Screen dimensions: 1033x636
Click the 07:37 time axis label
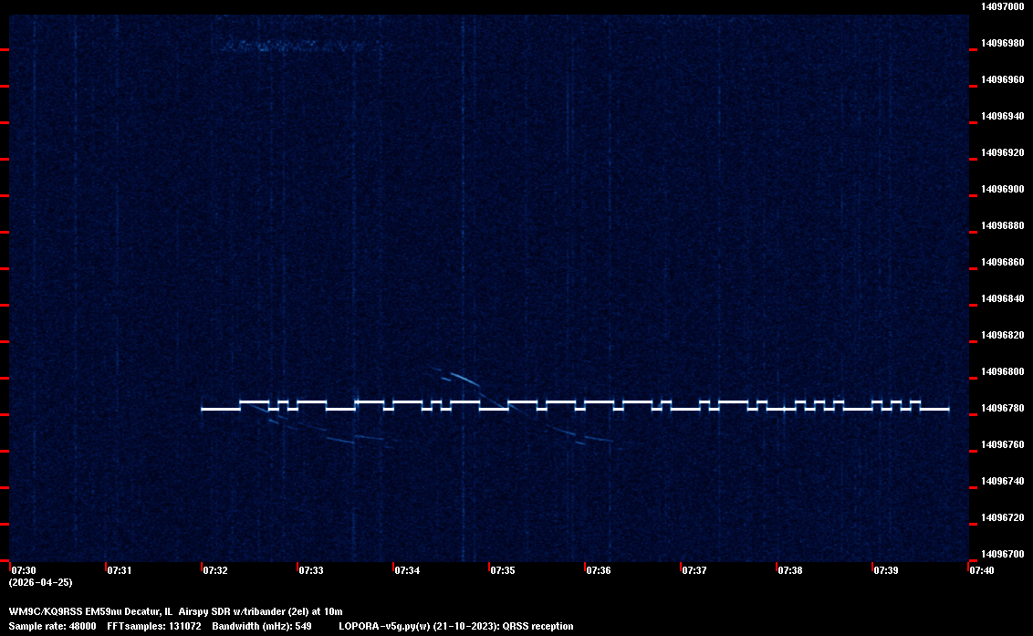point(694,570)
